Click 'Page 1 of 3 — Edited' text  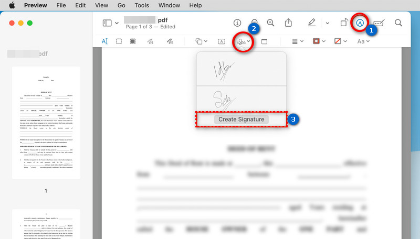[151, 27]
